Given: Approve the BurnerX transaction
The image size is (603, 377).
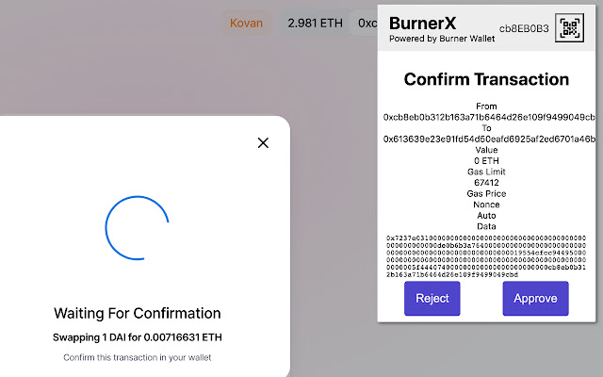Looking at the screenshot, I should coord(535,298).
